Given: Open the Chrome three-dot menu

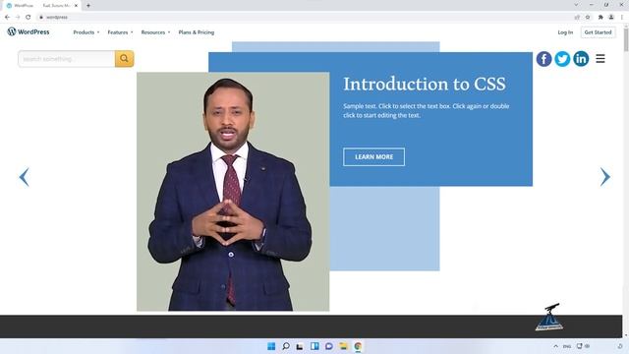Looking at the screenshot, I should pos(622,17).
